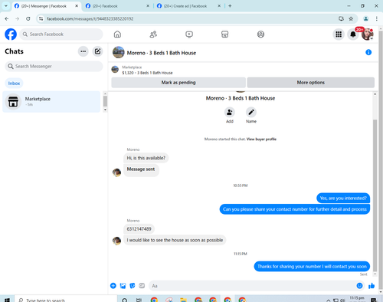This screenshot has width=383, height=302.
Task: Click the Search Messenger field
Action: coord(54,67)
